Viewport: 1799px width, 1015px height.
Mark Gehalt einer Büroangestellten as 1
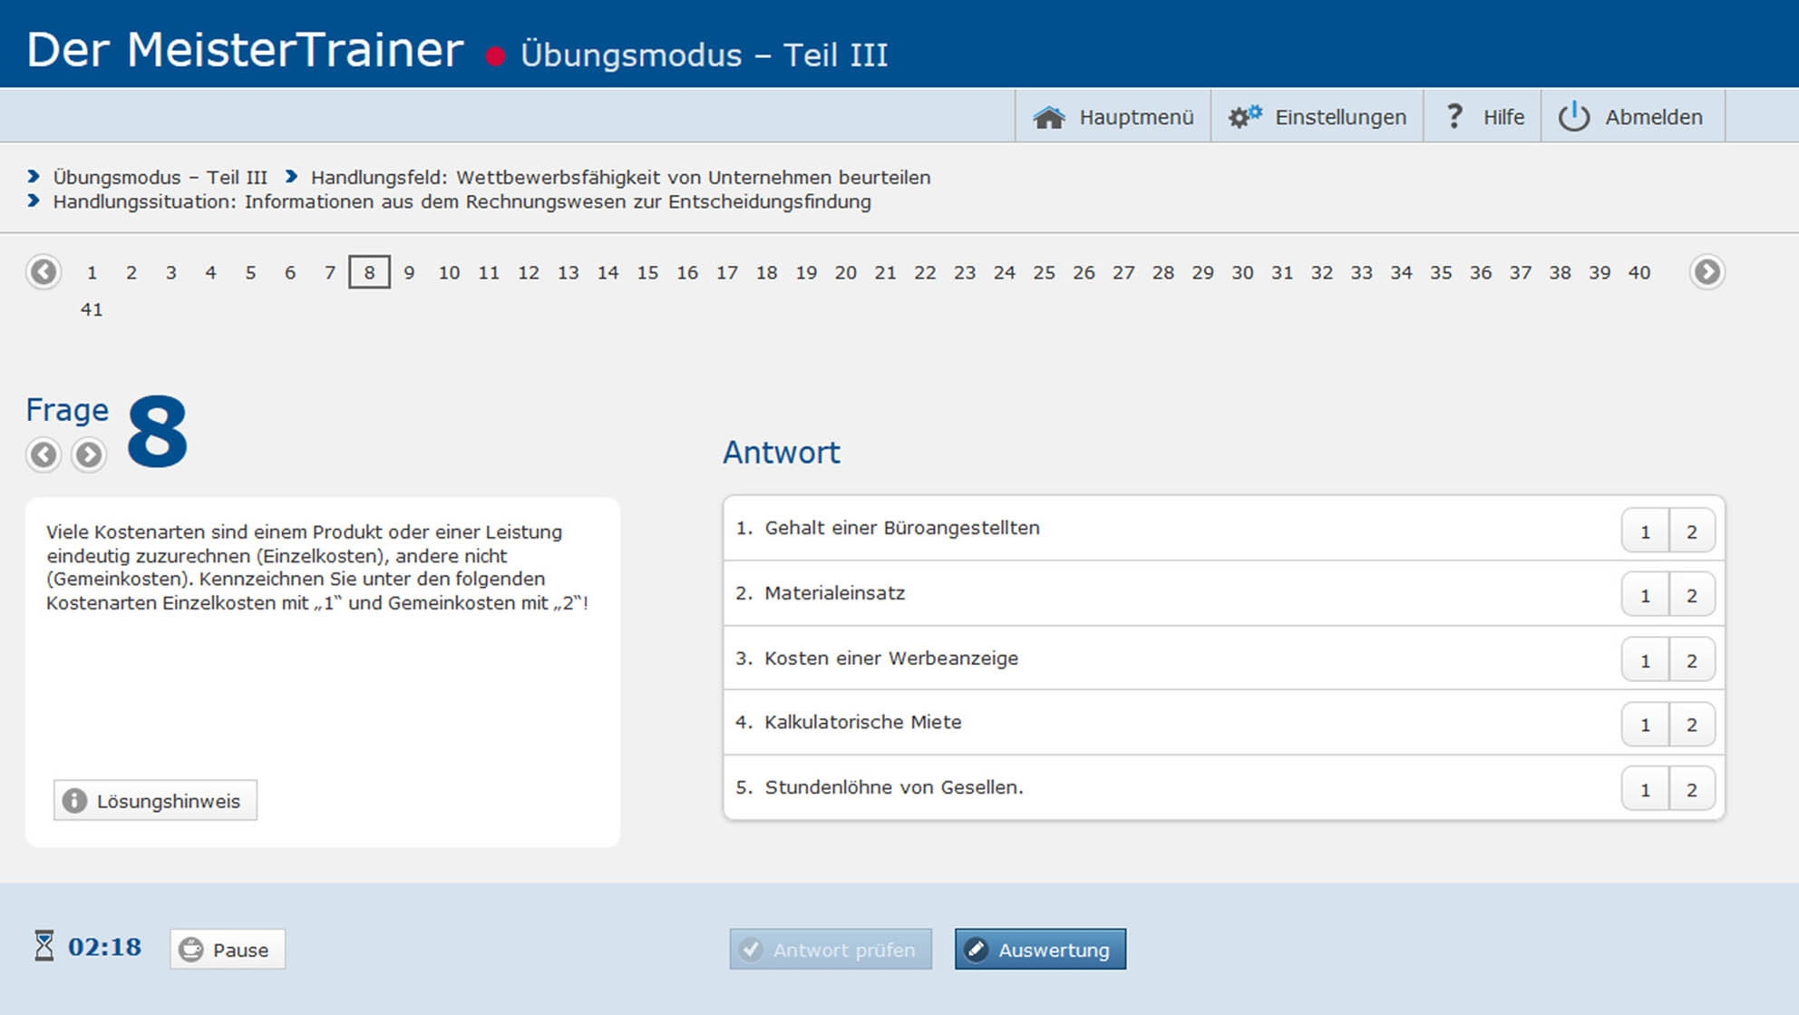[x=1645, y=532]
